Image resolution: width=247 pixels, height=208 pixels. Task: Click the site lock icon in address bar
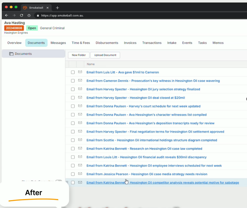(x=37, y=15)
